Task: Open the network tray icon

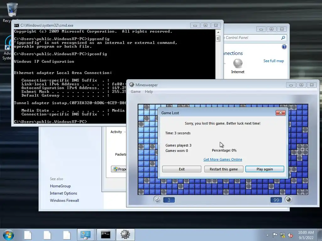Action: click(283, 235)
